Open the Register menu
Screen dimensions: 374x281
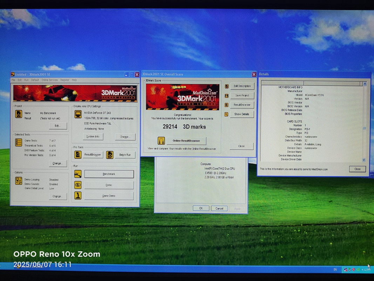point(64,80)
